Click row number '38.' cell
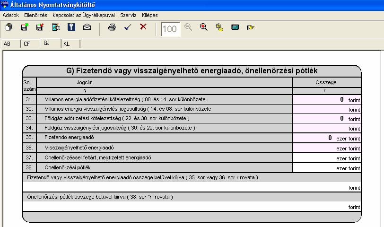The image size is (384, 227). click(29, 167)
